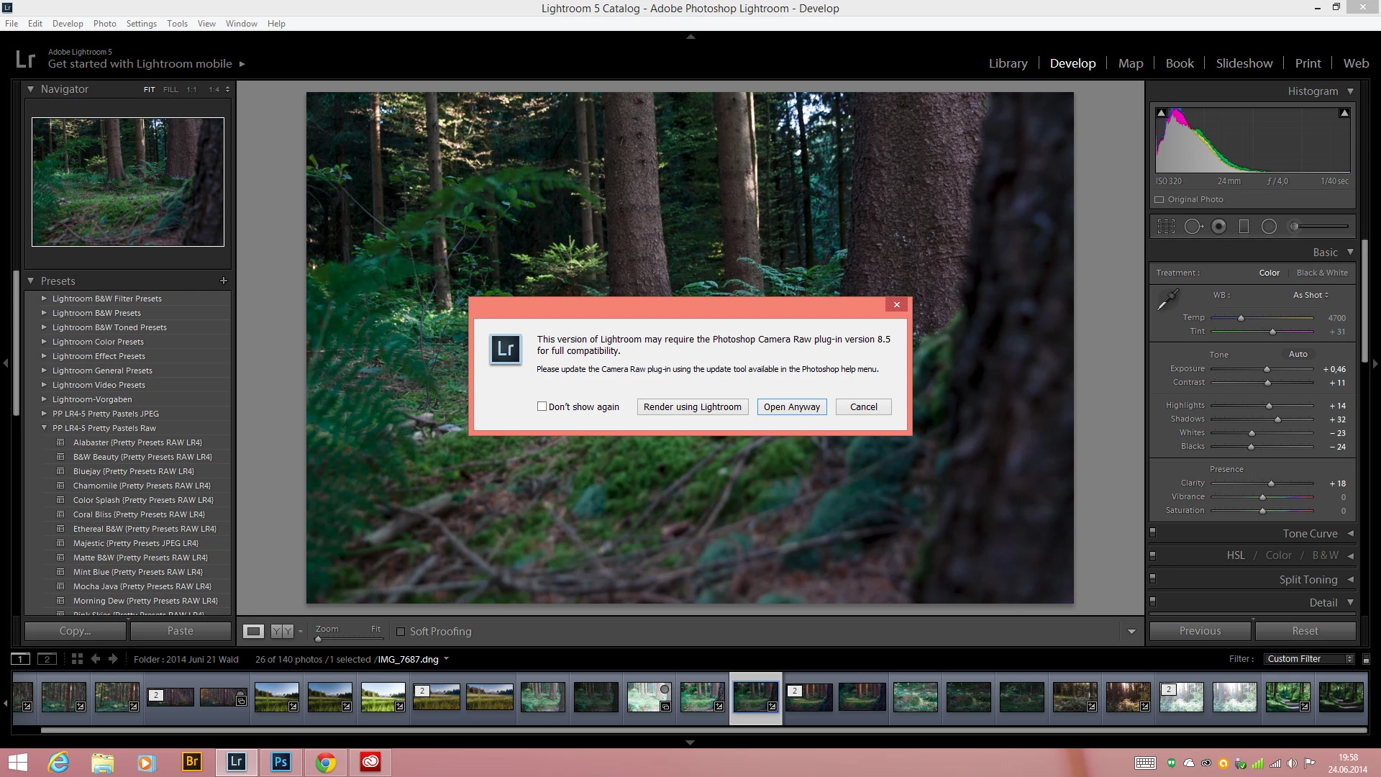Click the add preset plus icon
Screen dimensions: 1381x777
click(x=223, y=281)
